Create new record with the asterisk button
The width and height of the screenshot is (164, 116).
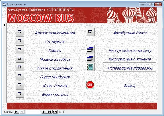(55, 112)
